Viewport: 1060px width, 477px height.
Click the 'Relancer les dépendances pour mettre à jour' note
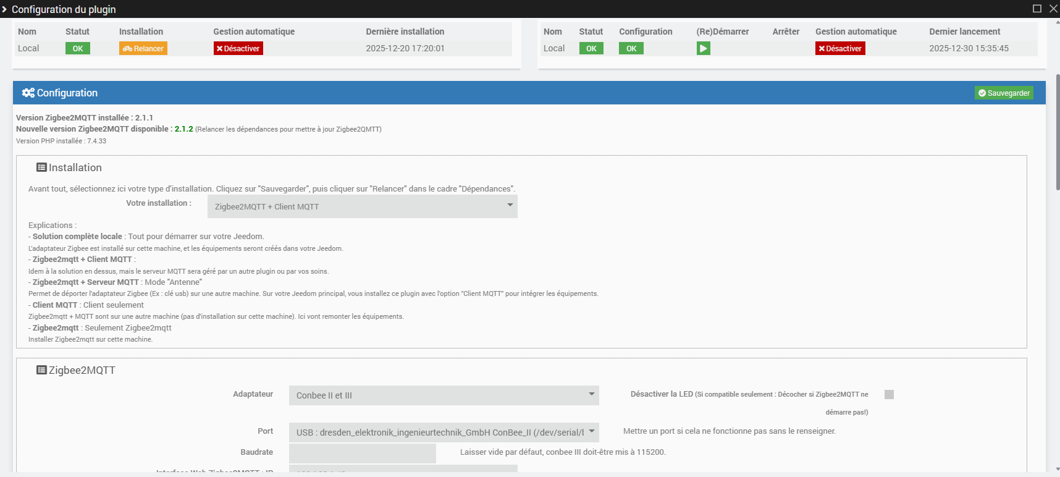(288, 129)
